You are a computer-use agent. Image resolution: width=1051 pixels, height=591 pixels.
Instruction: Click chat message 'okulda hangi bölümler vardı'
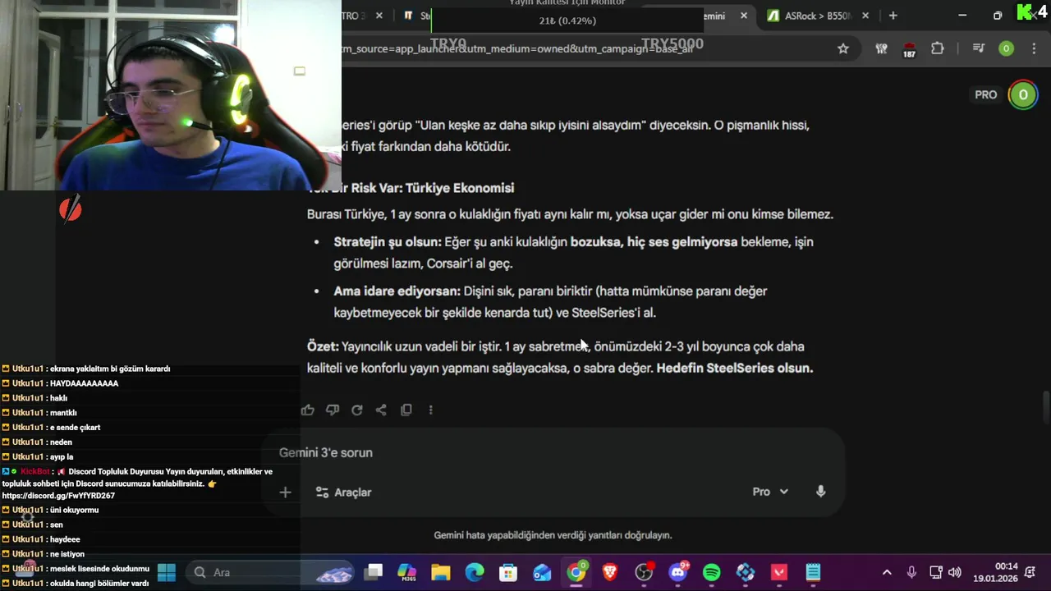99,584
